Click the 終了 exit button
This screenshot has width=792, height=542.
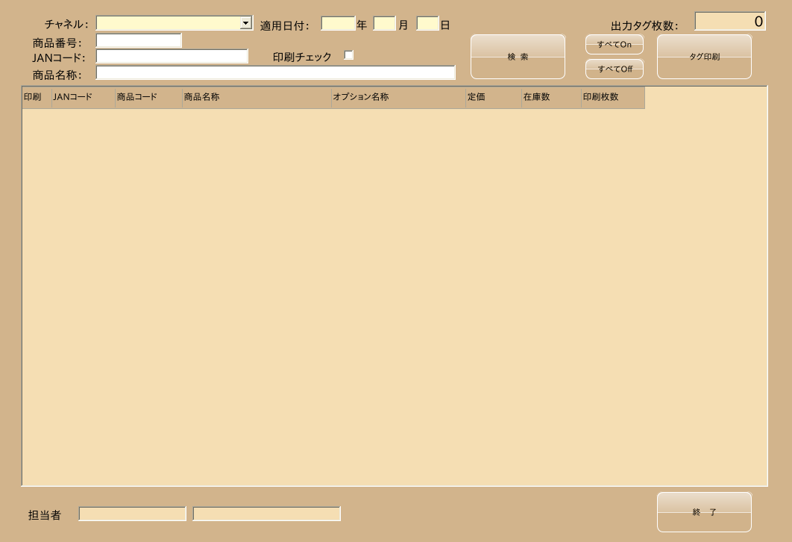click(704, 512)
